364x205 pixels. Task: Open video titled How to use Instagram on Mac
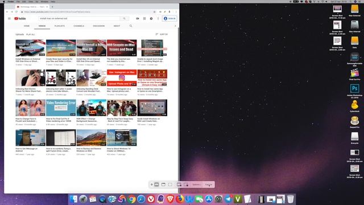pyautogui.click(x=119, y=90)
